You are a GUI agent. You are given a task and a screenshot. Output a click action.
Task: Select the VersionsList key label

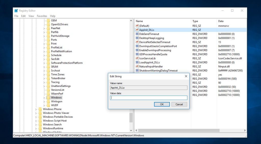tap(58, 90)
